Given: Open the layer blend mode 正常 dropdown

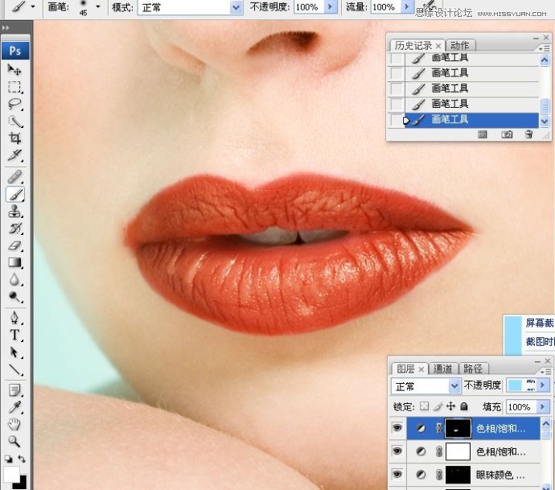Looking at the screenshot, I should (454, 386).
